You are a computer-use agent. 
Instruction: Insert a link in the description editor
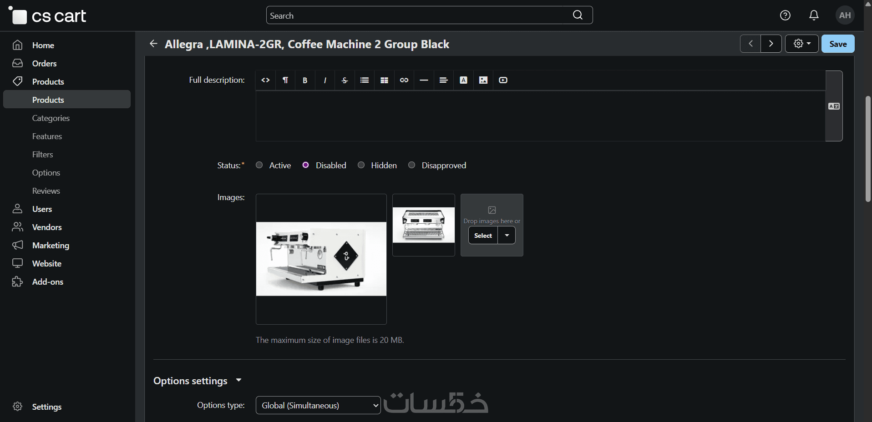(x=404, y=80)
